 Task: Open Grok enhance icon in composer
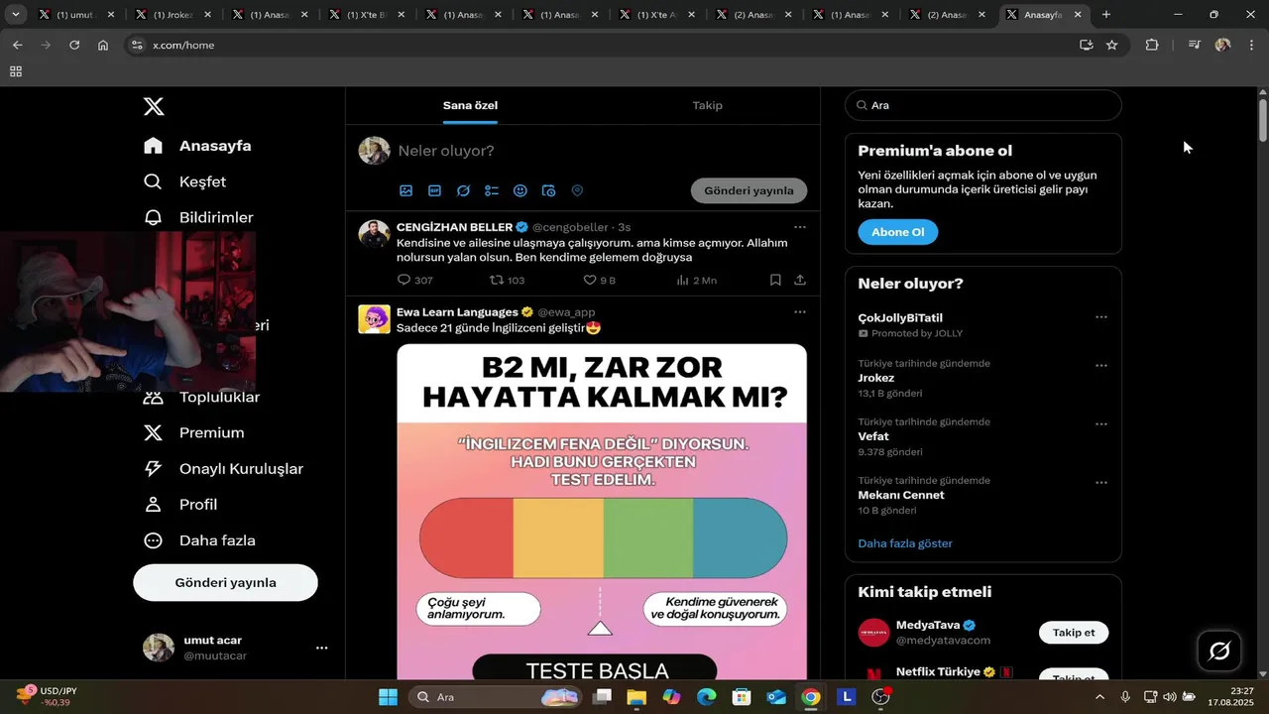[x=463, y=190]
